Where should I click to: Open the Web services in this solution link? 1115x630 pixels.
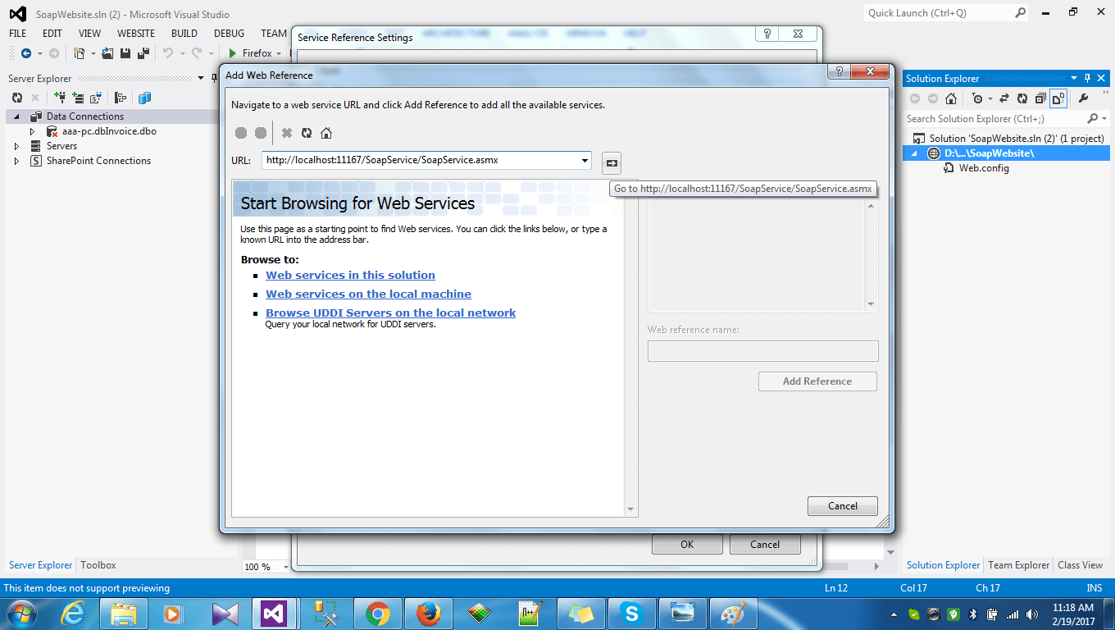[x=350, y=275]
